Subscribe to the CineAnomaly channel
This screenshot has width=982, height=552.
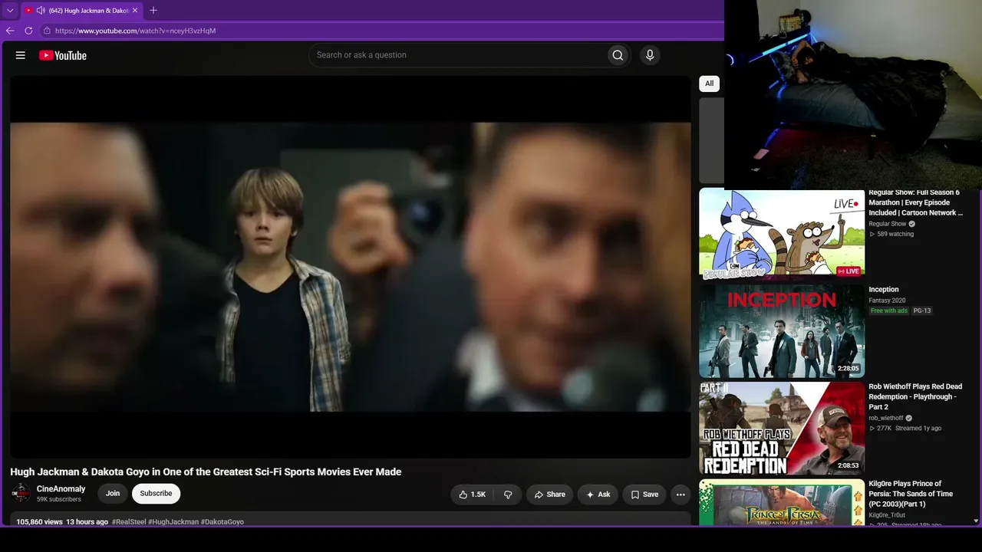click(156, 494)
